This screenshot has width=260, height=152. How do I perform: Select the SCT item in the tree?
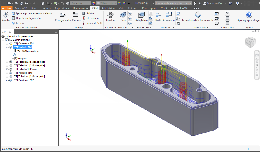pyautogui.click(x=17, y=55)
